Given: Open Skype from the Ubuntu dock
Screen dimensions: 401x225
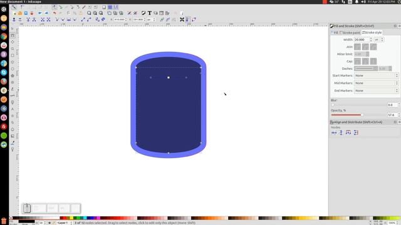Looking at the screenshot, I should coord(4,72).
